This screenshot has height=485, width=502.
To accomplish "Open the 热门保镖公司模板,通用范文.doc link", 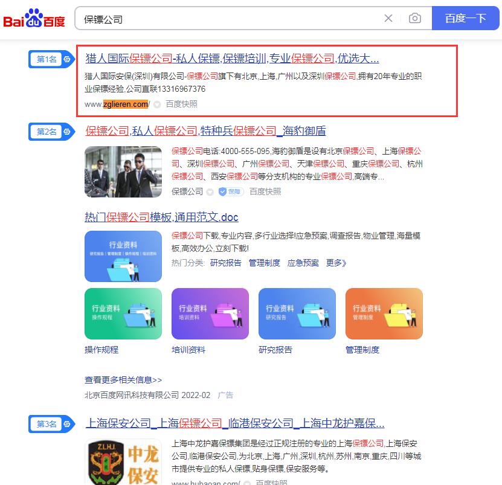I will coord(161,217).
